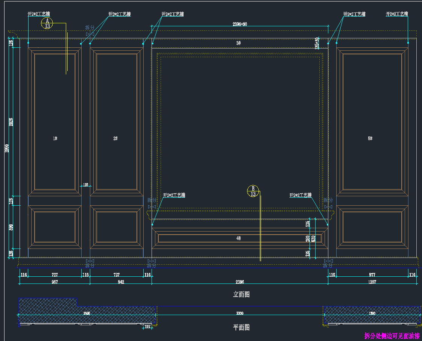The image size is (422, 341).
Task: Select the 977 dimension text
Action: [372, 275]
